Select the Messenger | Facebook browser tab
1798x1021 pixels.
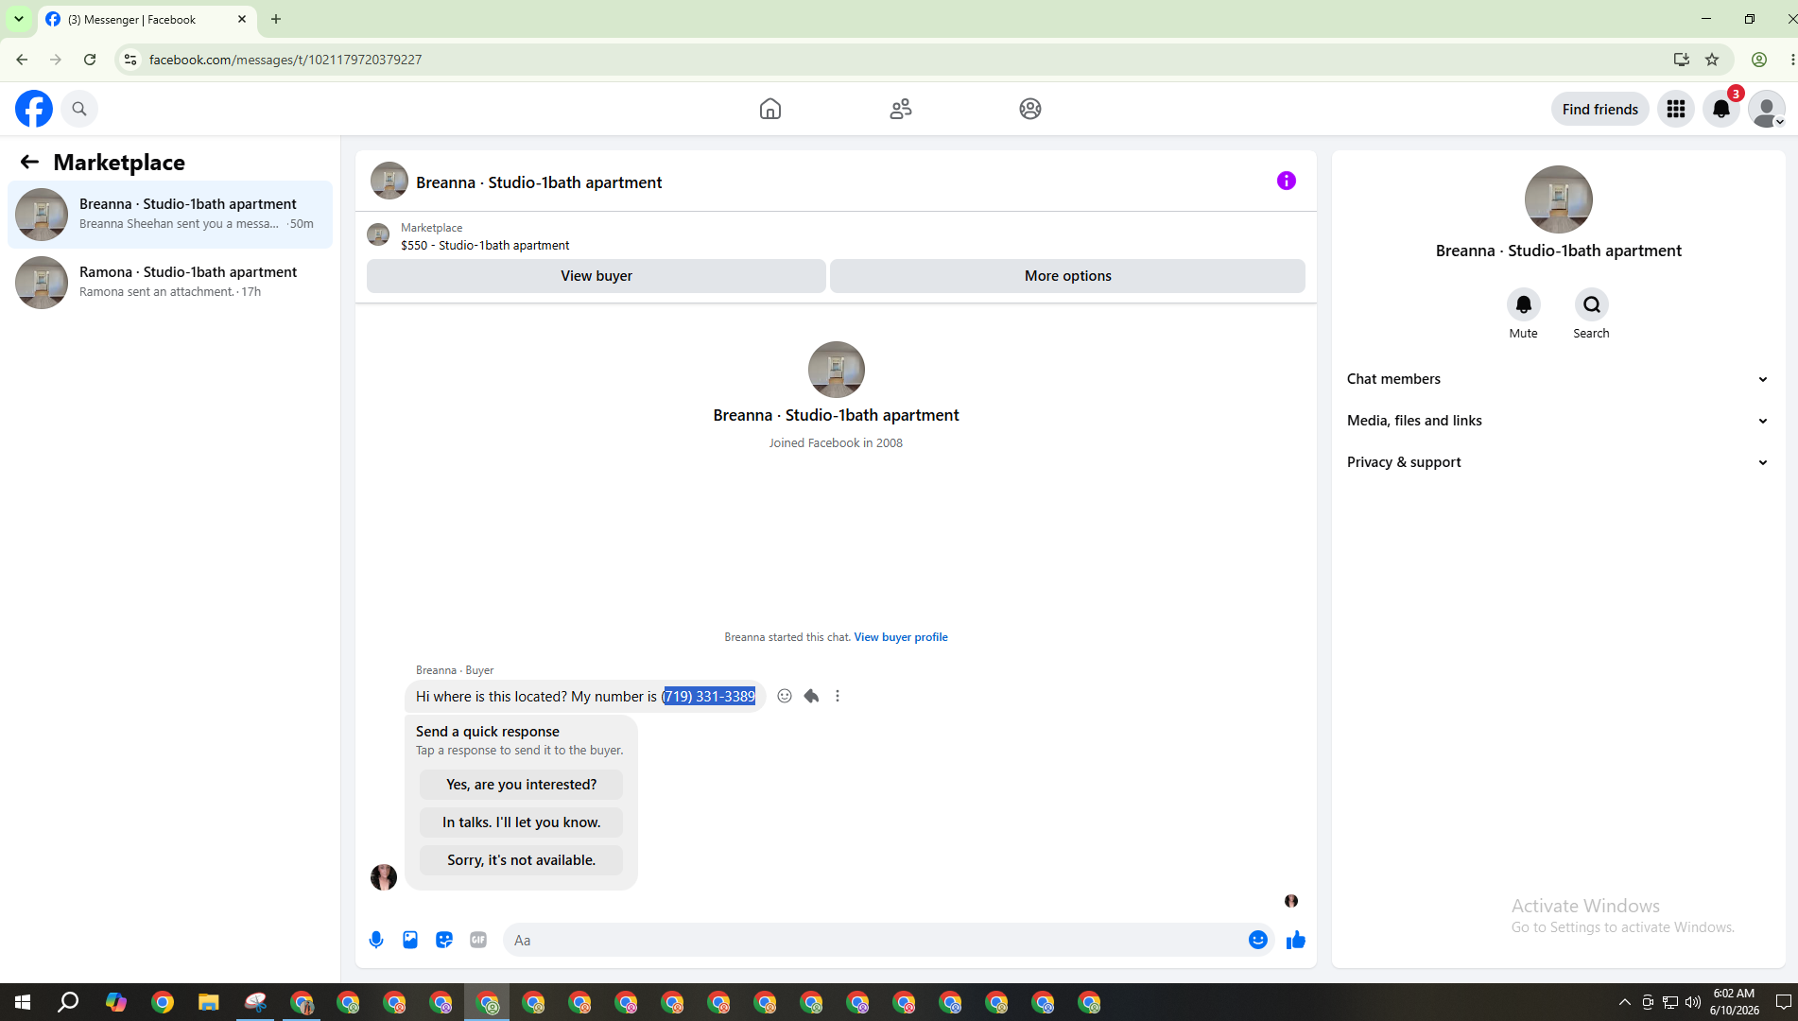pyautogui.click(x=147, y=19)
